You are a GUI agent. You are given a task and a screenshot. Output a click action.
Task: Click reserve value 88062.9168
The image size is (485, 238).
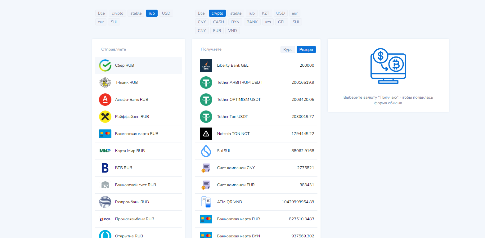pyautogui.click(x=303, y=151)
